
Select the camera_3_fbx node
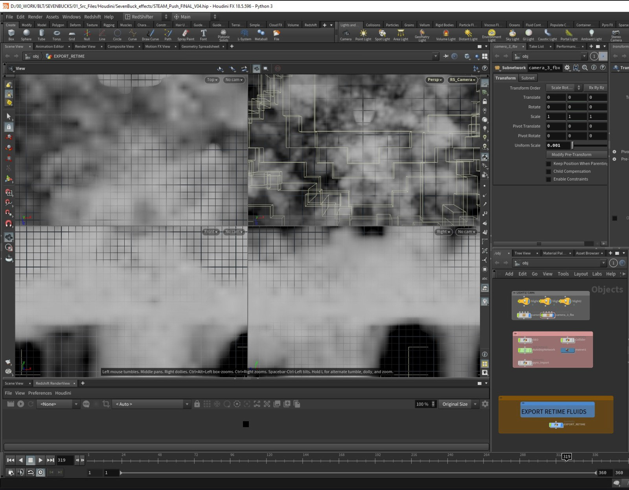[548, 315]
